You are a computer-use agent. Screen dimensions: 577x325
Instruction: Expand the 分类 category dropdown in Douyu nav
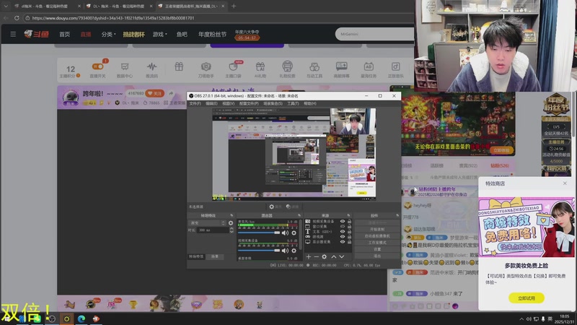coord(109,34)
